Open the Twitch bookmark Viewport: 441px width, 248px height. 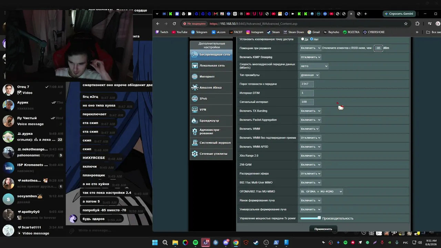pyautogui.click(x=162, y=32)
